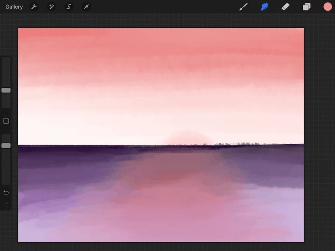Open the Adjustments magic wand menu
This screenshot has height=251, width=335.
[x=51, y=7]
